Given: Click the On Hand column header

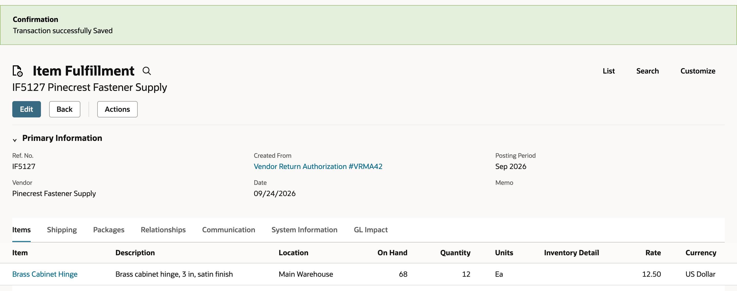Looking at the screenshot, I should click(392, 253).
